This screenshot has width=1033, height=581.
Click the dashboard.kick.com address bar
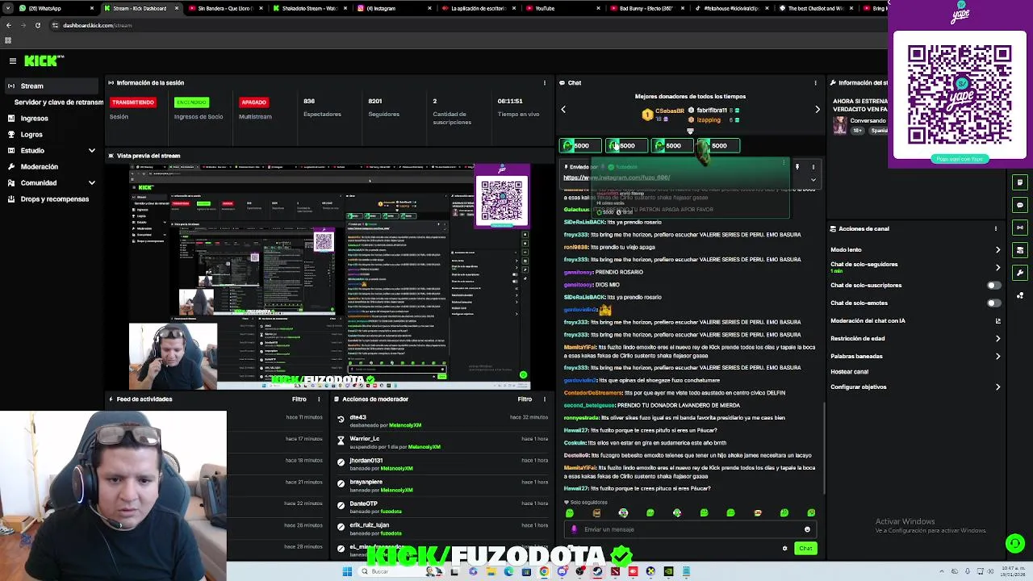click(x=97, y=25)
